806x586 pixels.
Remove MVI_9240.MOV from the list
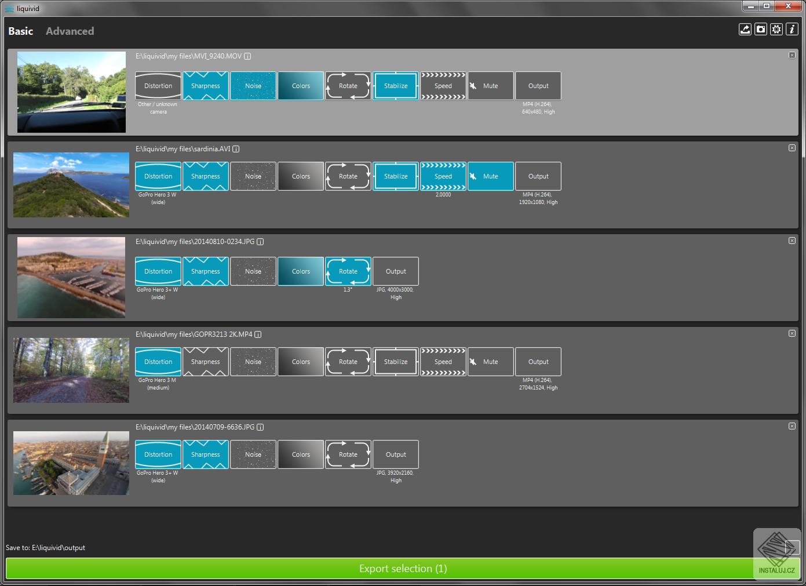click(x=792, y=55)
